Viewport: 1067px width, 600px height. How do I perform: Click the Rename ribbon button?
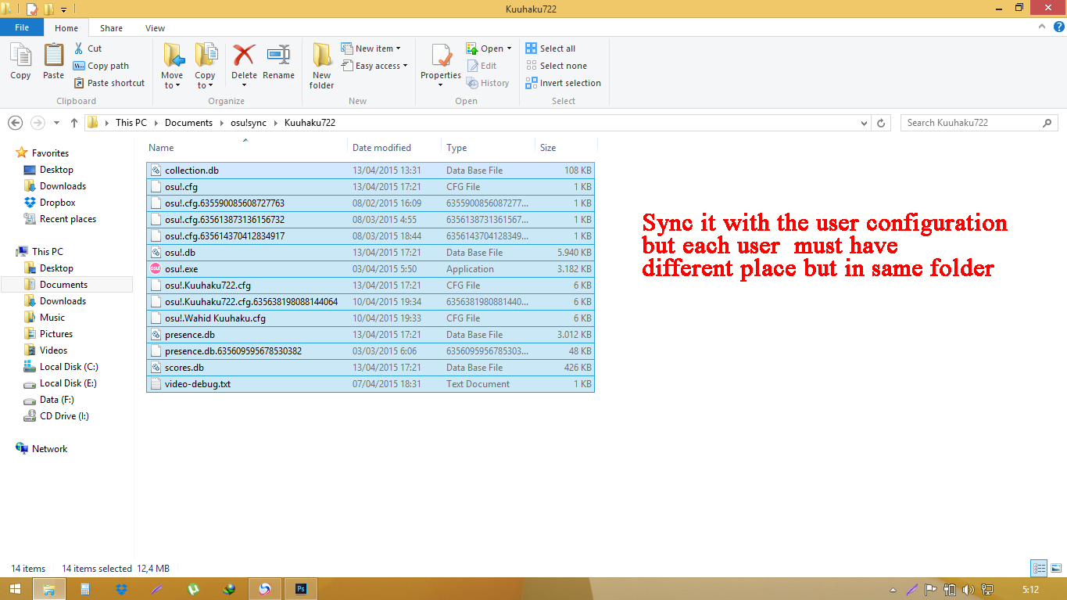pos(278,62)
